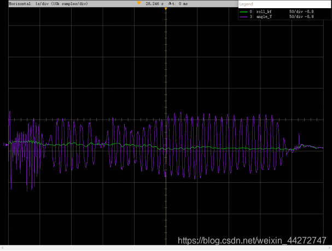The width and height of the screenshot is (332, 251).
Task: Click the 'Horizontal: 1s/div' time base label
Action: 48,4
